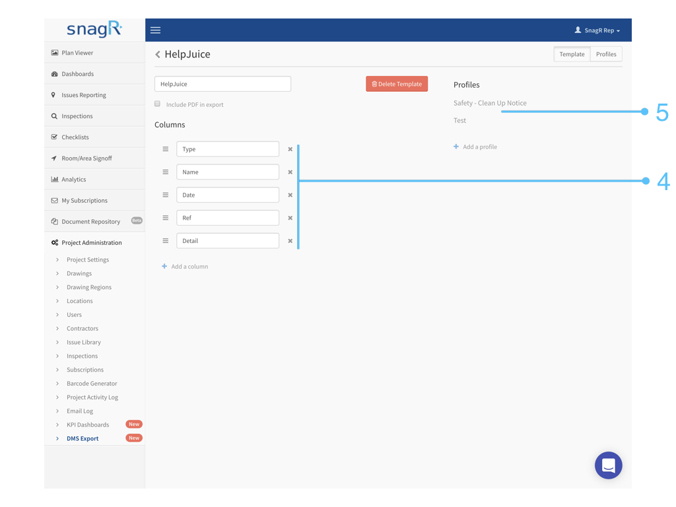Open the chat support bubble
The image size is (676, 507).
608,465
